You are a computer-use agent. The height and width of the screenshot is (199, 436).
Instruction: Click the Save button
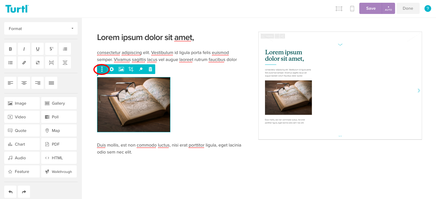[371, 8]
